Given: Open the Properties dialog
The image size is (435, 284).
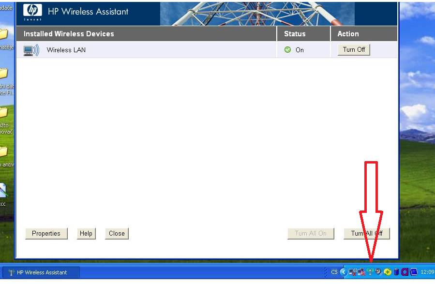Looking at the screenshot, I should tap(46, 234).
